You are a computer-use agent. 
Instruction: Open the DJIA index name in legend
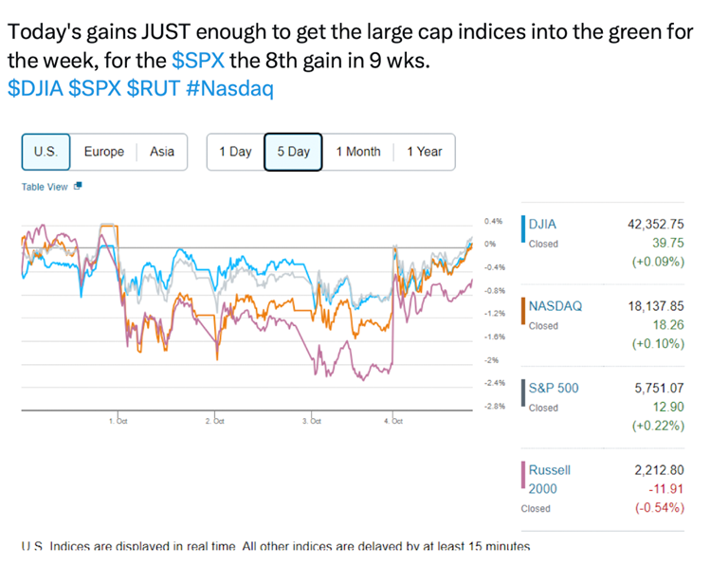(x=542, y=225)
